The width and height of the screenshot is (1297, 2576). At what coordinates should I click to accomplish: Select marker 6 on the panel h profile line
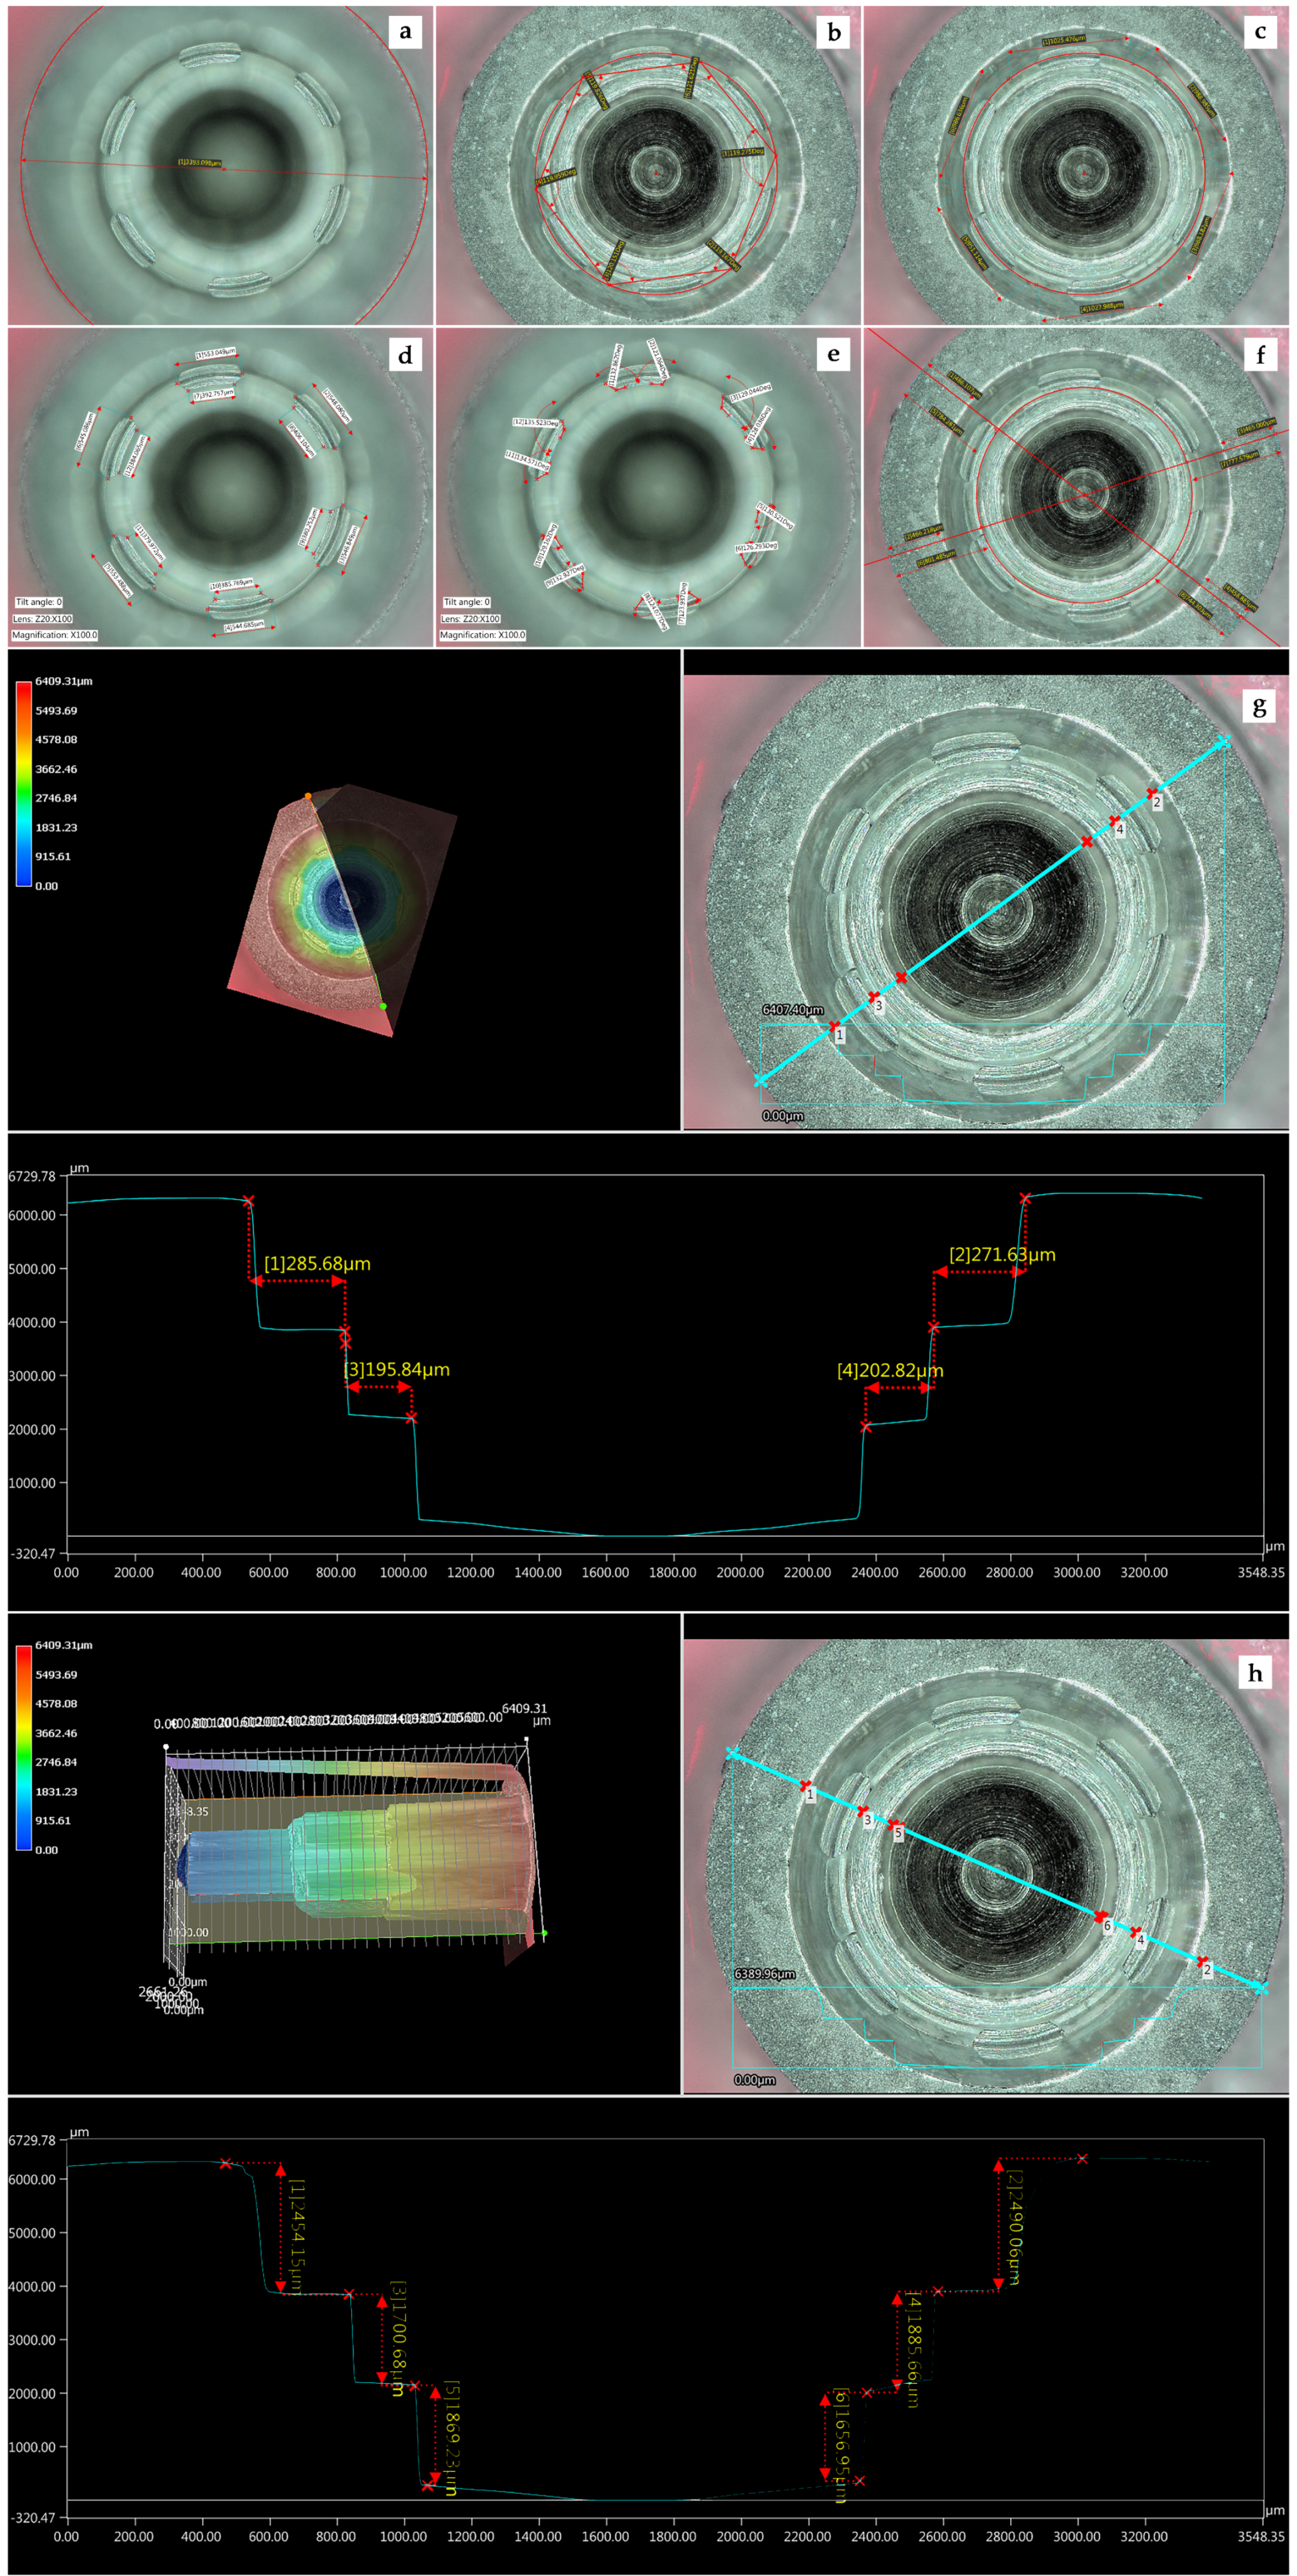[x=1101, y=1918]
